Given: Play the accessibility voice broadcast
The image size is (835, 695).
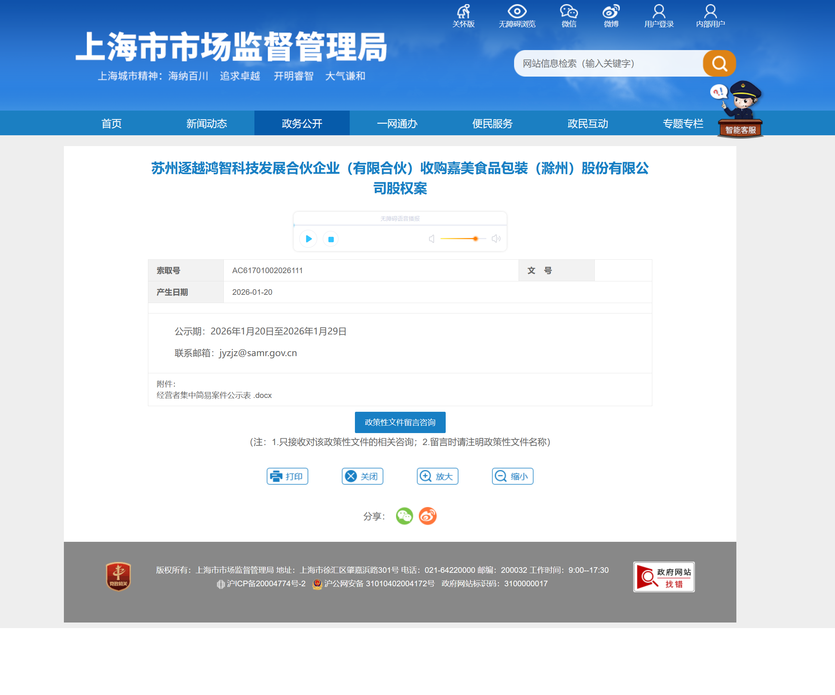Looking at the screenshot, I should point(309,239).
